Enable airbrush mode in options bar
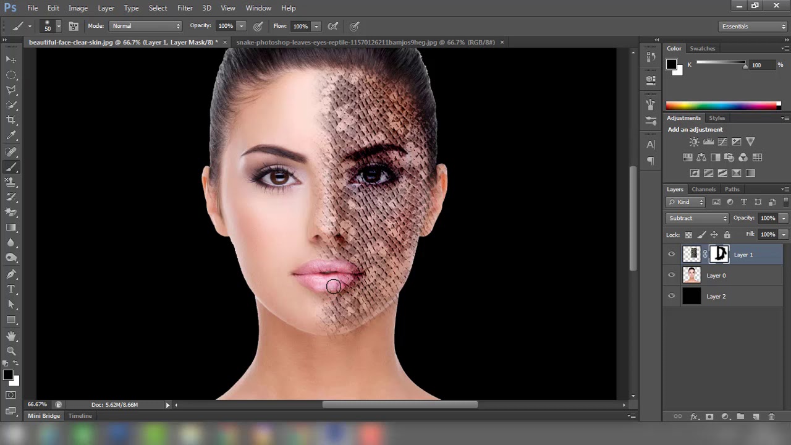 coord(333,26)
